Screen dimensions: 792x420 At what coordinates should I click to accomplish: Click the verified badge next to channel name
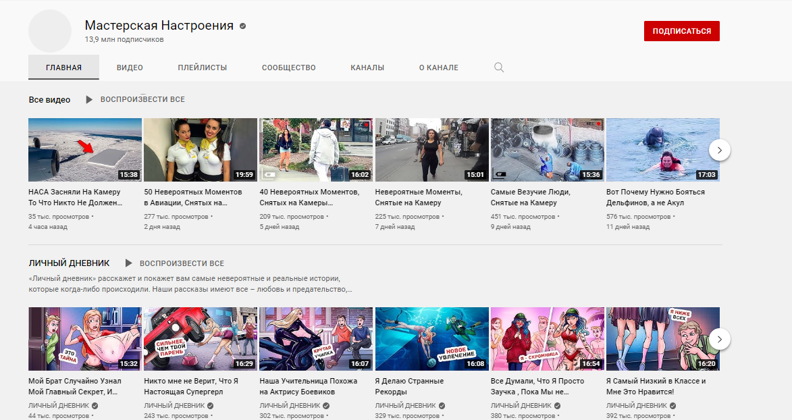tap(242, 26)
